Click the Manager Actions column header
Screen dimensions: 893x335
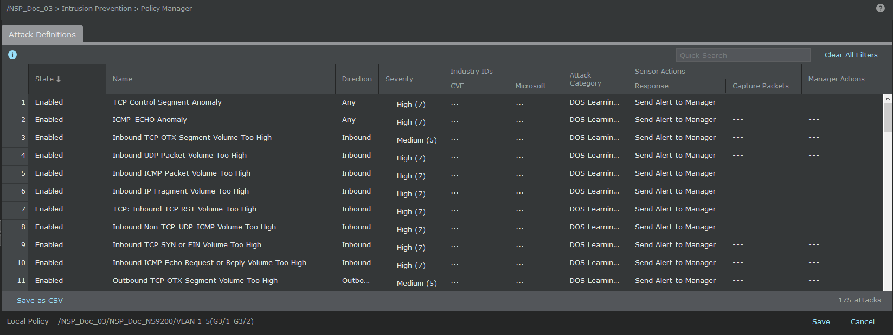tap(842, 79)
